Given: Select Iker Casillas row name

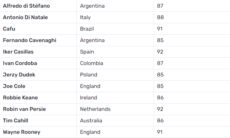Looking at the screenshot, I should [18, 52].
